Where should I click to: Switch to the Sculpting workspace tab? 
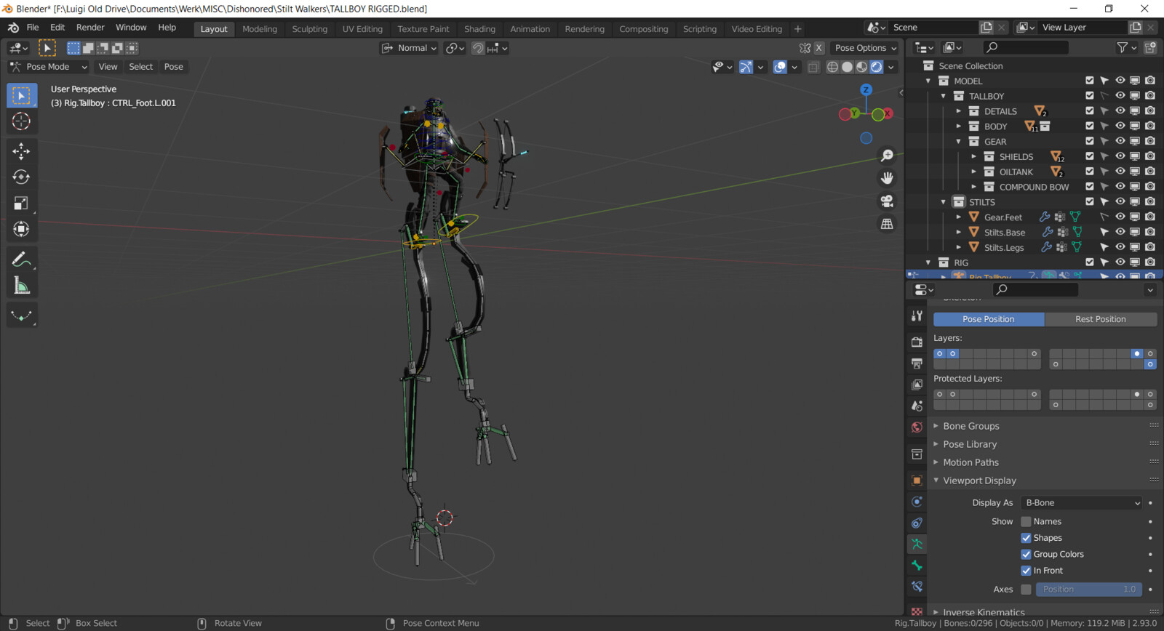pyautogui.click(x=309, y=29)
